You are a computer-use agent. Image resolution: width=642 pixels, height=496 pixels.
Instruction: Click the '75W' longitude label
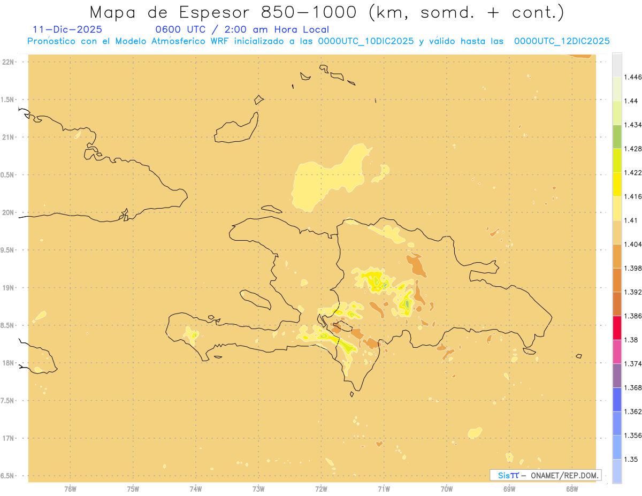tap(133, 489)
